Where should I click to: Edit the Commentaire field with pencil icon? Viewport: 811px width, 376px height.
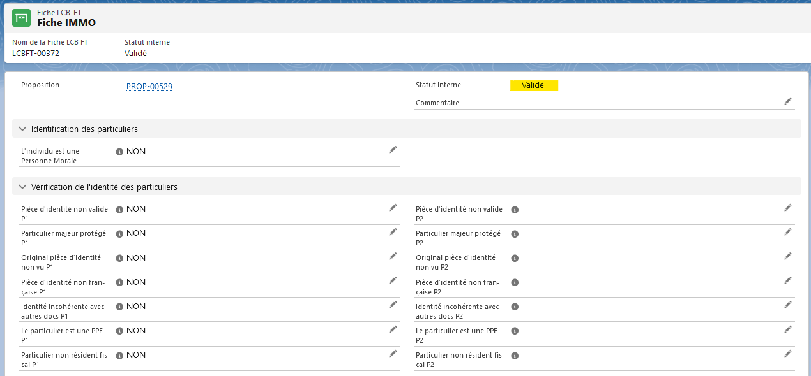pyautogui.click(x=788, y=101)
